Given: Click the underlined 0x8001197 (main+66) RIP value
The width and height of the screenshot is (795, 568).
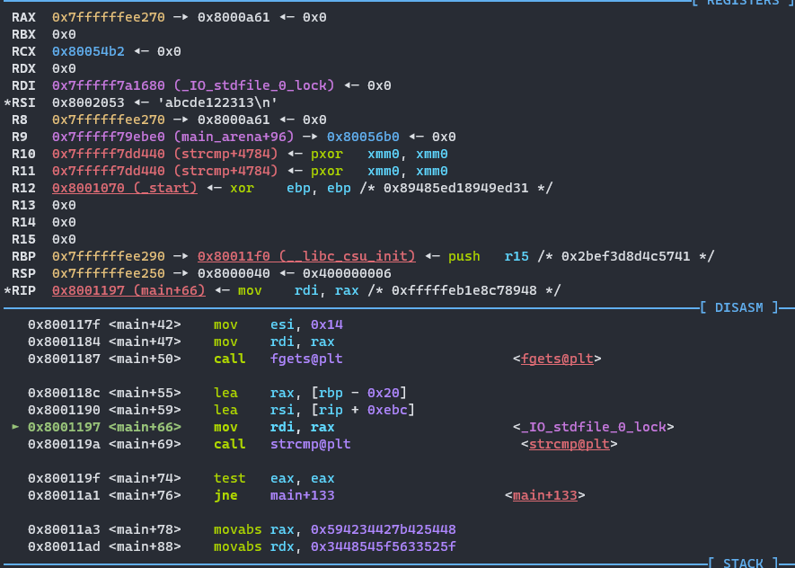Looking at the screenshot, I should (128, 290).
